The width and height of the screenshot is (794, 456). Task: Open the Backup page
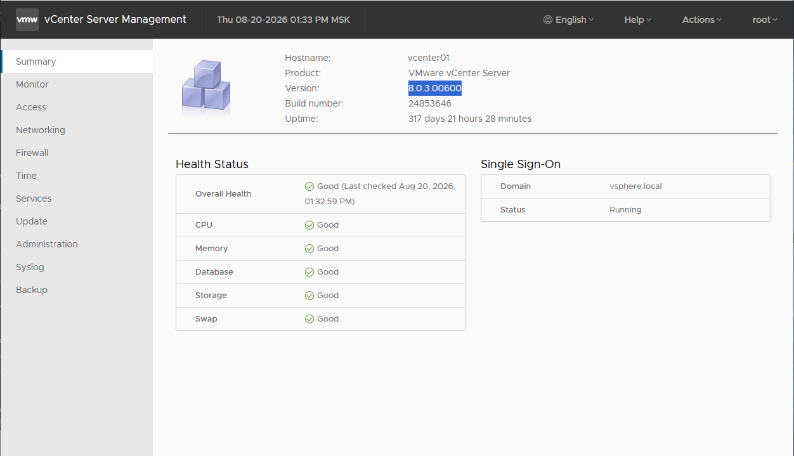pyautogui.click(x=77, y=290)
